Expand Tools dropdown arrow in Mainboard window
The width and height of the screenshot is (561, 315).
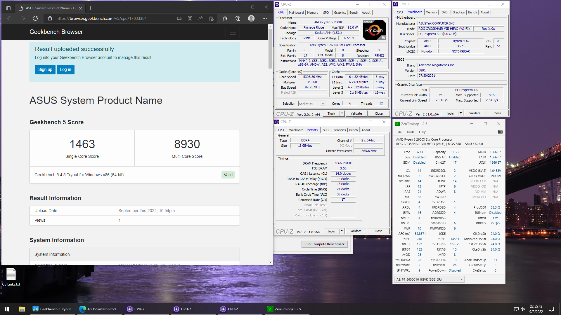tap(460, 113)
